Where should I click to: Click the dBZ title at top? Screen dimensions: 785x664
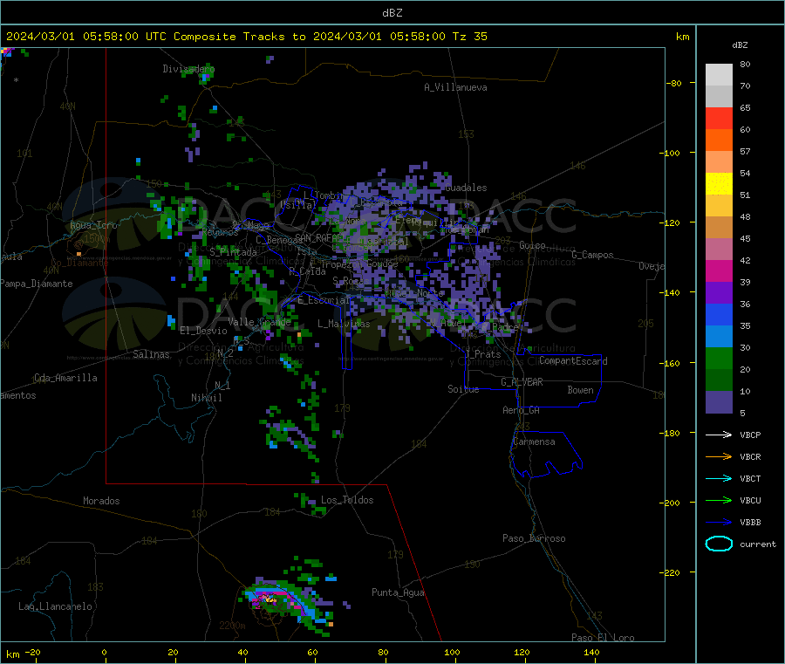point(392,13)
